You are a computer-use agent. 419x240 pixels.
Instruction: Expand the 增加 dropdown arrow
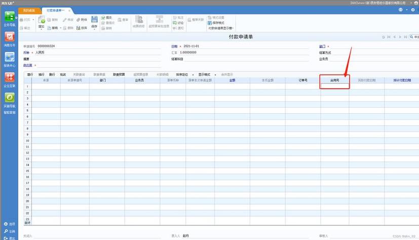[41, 29]
